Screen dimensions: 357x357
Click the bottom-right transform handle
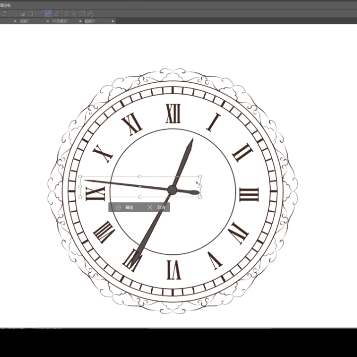(x=200, y=197)
